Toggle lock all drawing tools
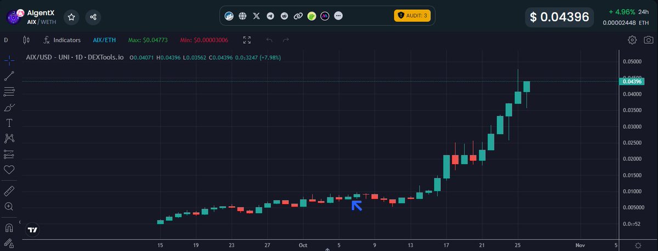Viewport: 658px width, 251px height. point(9,243)
